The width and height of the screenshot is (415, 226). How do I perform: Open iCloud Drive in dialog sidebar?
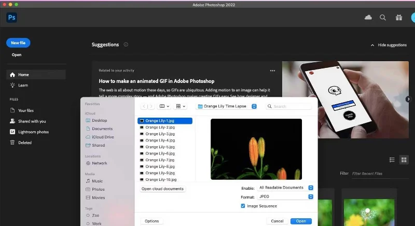click(x=100, y=137)
